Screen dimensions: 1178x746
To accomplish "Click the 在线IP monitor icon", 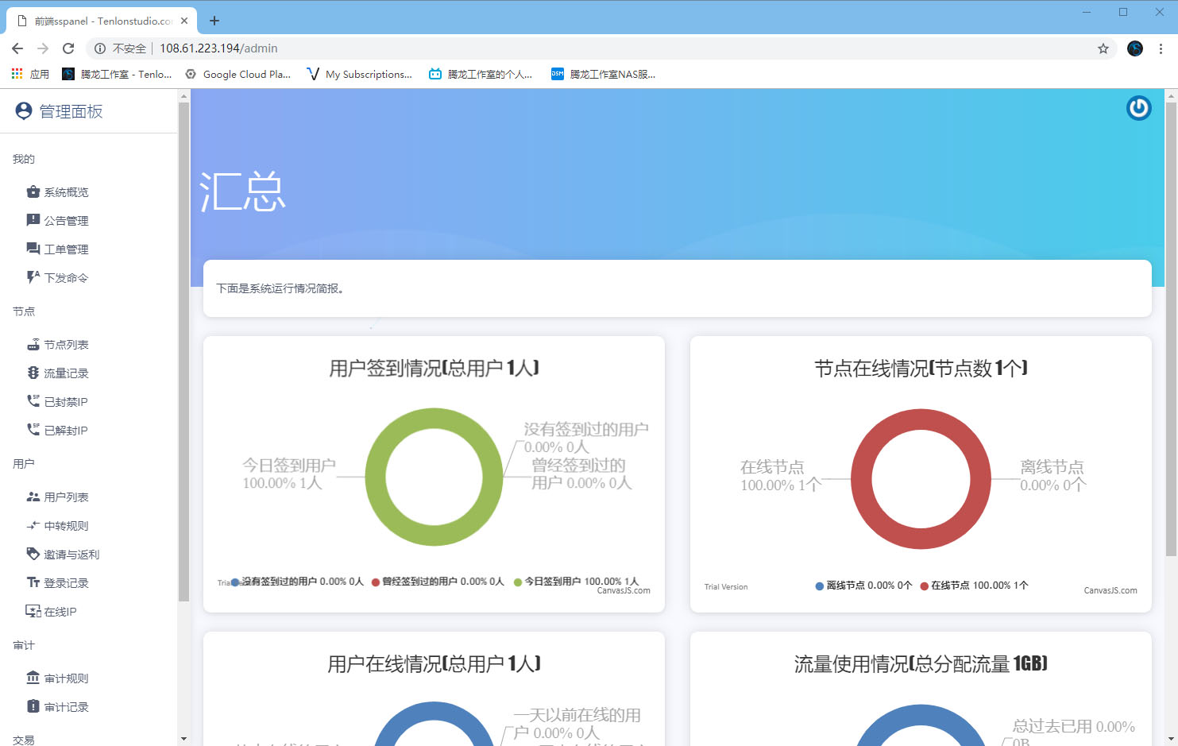I will point(33,611).
